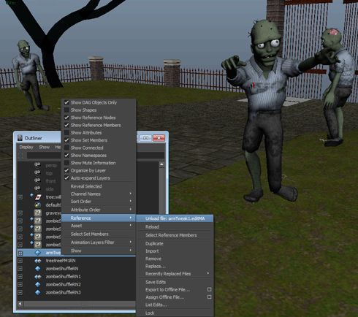Choose Replace... in Reference submenu
The height and width of the screenshot is (317, 358).
tap(175, 266)
